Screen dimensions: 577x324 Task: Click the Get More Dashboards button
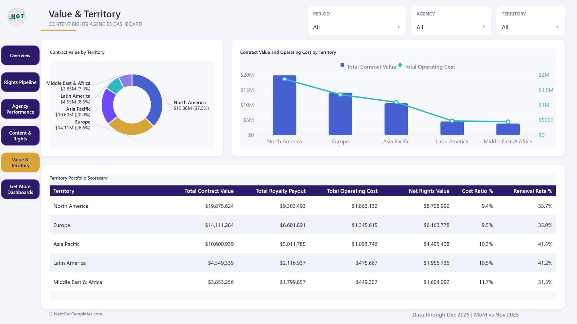coord(20,189)
